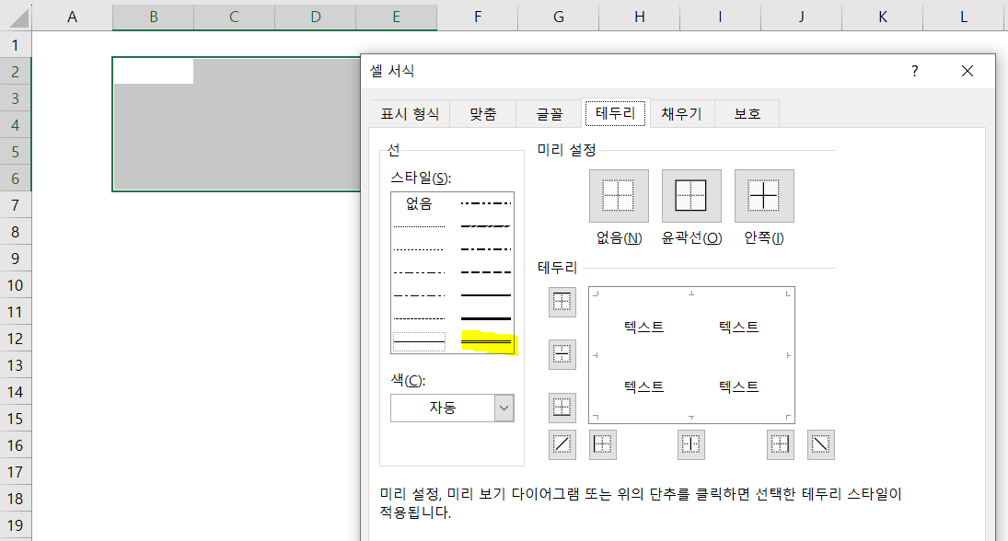Click the inner vertical border icon

(690, 444)
